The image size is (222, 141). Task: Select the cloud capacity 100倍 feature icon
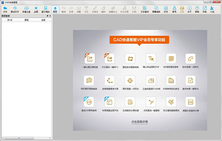tap(151, 81)
